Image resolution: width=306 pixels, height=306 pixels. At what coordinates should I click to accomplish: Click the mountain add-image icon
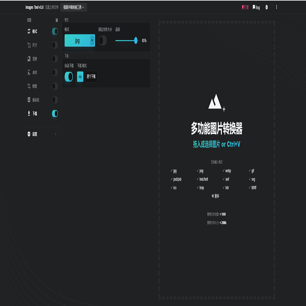point(216,102)
